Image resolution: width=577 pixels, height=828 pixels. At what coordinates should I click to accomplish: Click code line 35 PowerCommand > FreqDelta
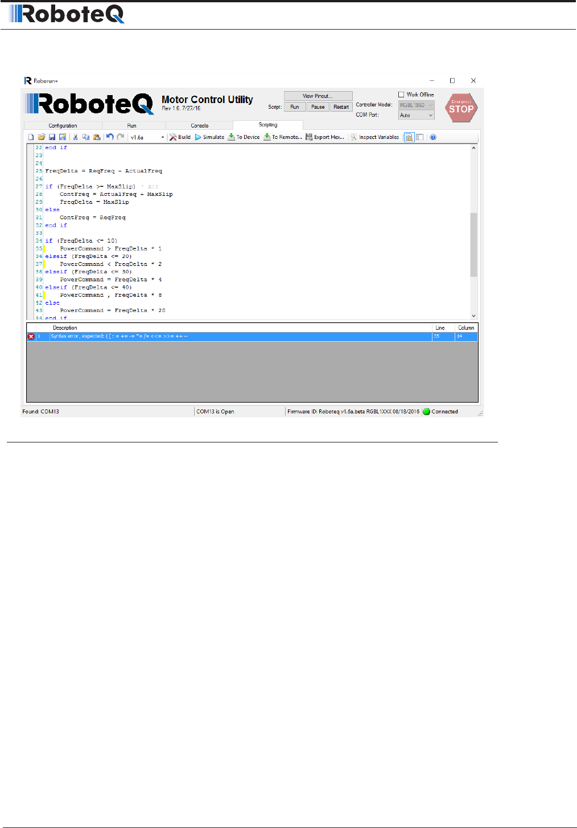pyautogui.click(x=111, y=249)
